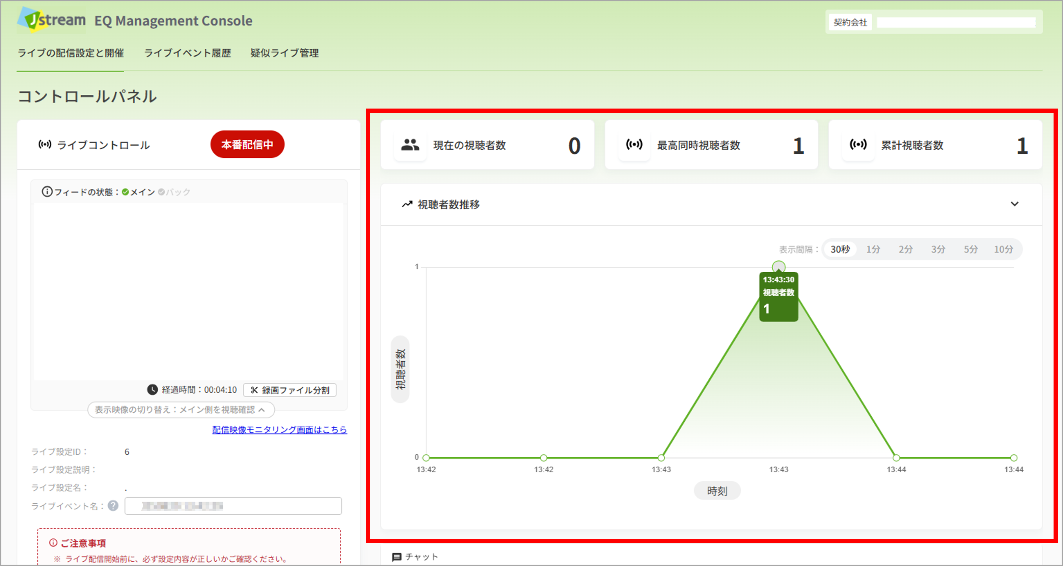Click the 累計視聴者数 value 1
1063x566 pixels.
[1022, 146]
